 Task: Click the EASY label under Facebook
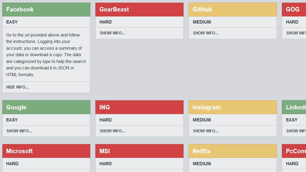[x=12, y=22]
